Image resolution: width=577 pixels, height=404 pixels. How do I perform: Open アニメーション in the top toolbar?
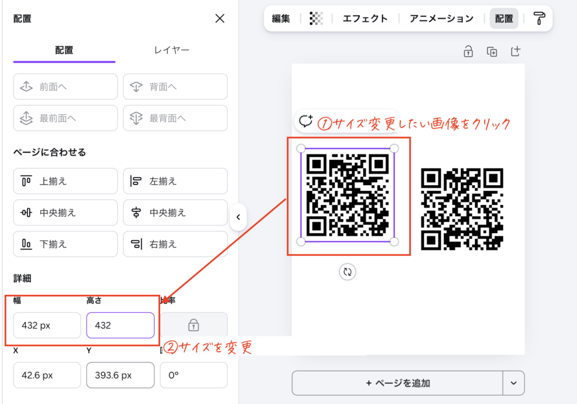pos(441,19)
